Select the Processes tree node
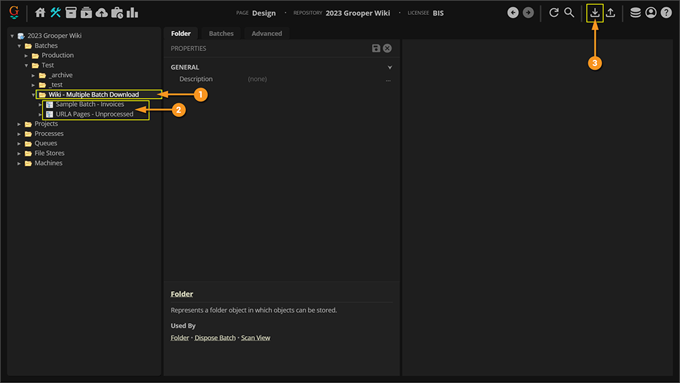The height and width of the screenshot is (383, 680). point(49,133)
